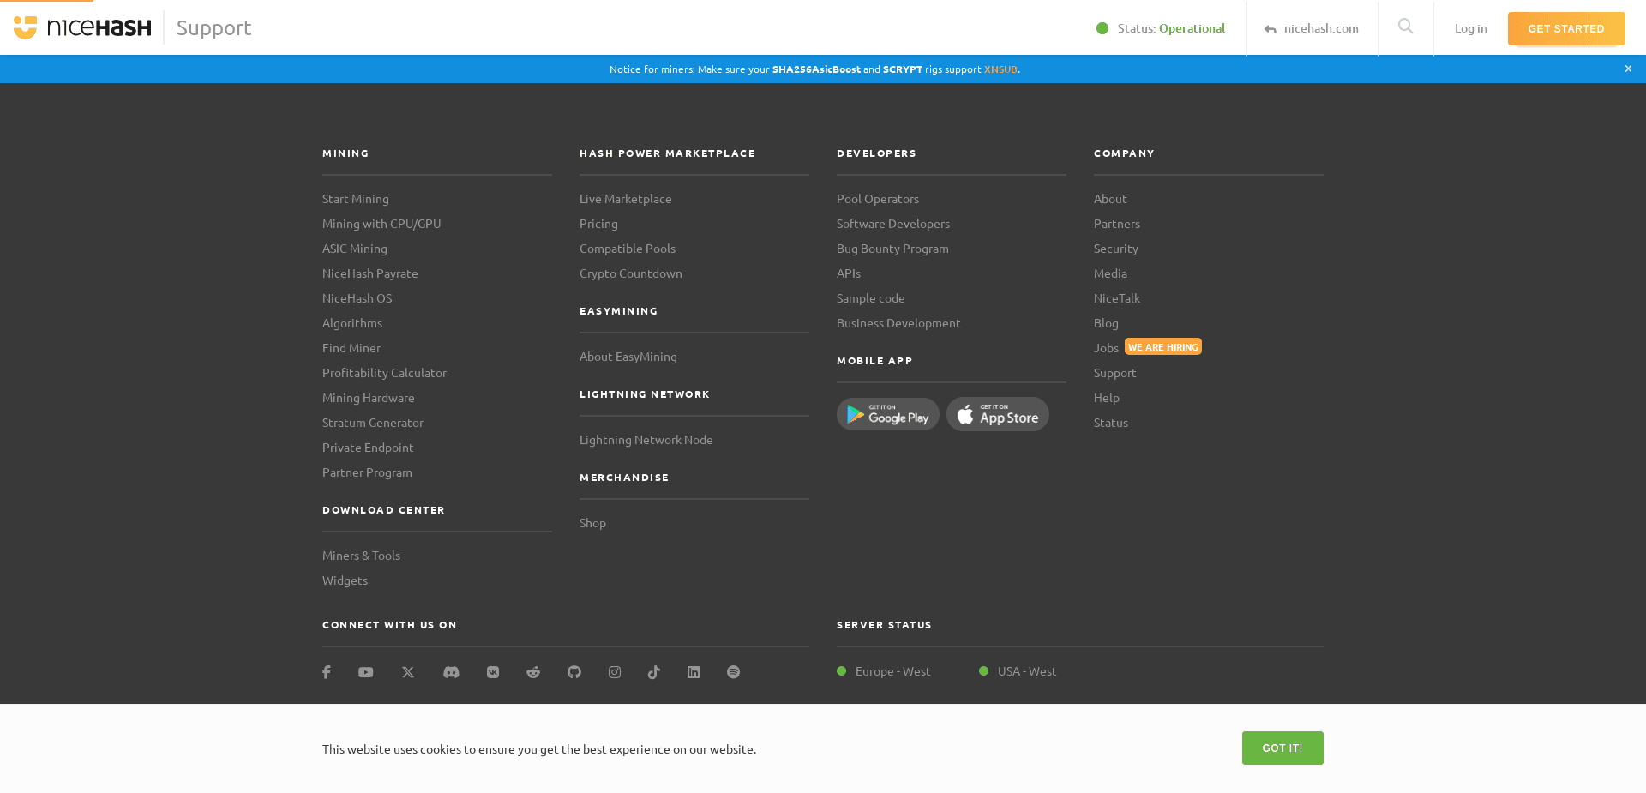Click the search magnifier in the header
Screen dimensions: 1646x793
(1405, 27)
